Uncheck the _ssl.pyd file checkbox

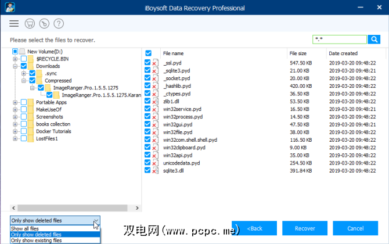147,62
